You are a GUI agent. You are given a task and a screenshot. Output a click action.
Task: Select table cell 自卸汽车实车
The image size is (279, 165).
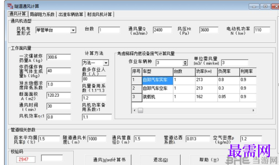157,80
